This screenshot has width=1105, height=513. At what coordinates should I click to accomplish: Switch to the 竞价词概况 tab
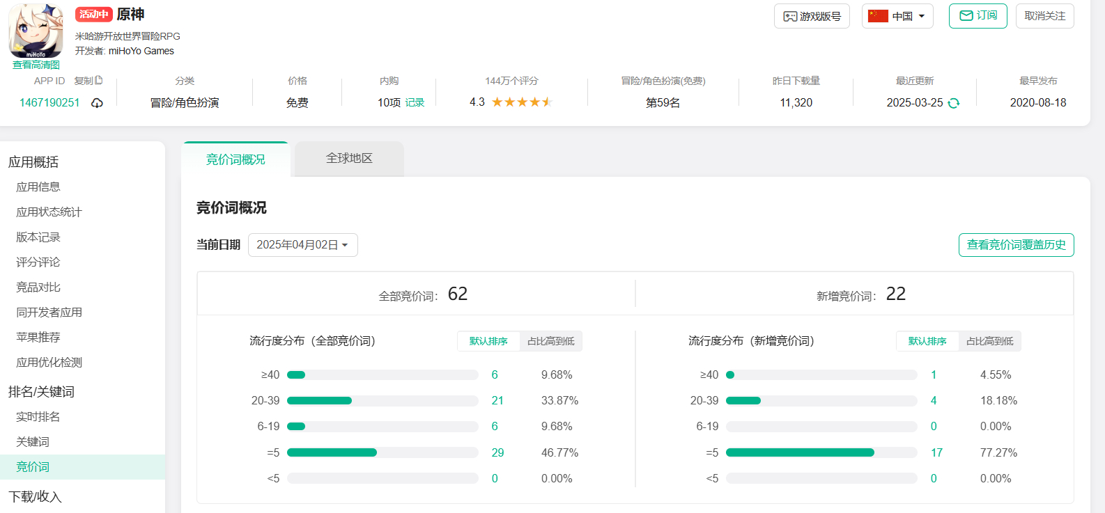click(235, 159)
